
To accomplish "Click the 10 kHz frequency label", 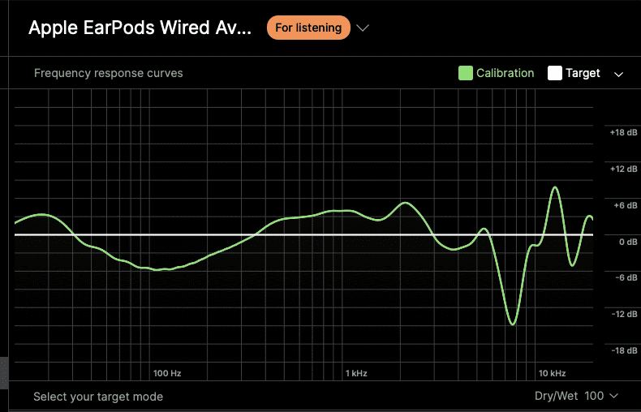I will [x=552, y=373].
